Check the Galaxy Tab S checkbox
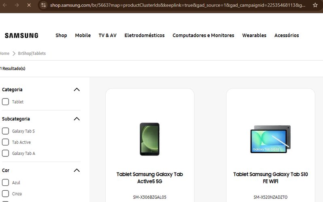Screen dimensions: 323x202 (5, 131)
